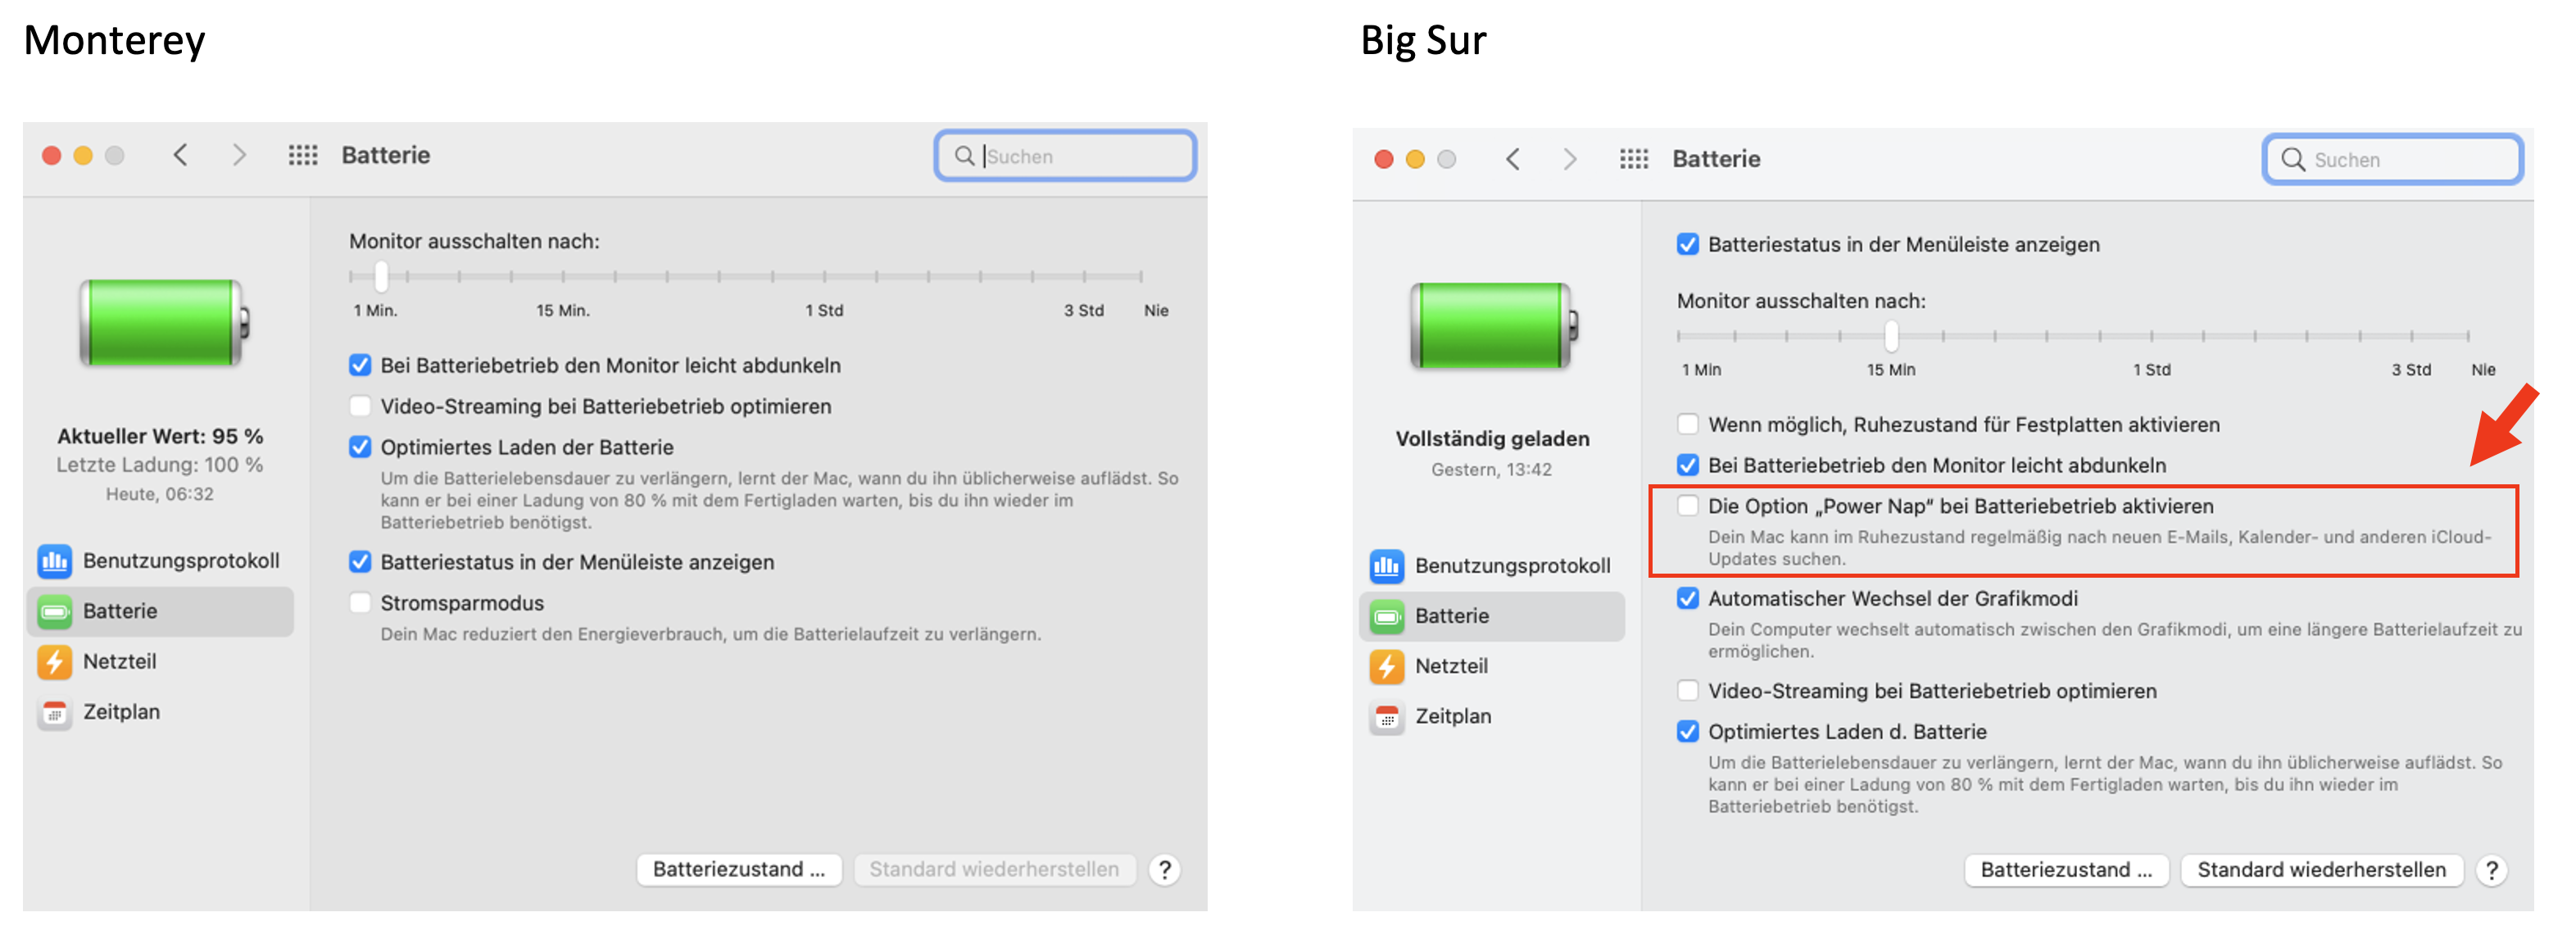This screenshot has height=935, width=2576.
Task: Select Netzteil in the Monterey sidebar
Action: [x=119, y=661]
